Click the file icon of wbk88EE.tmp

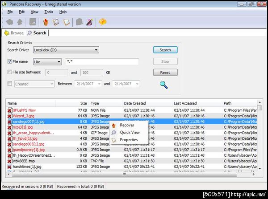click(10, 161)
